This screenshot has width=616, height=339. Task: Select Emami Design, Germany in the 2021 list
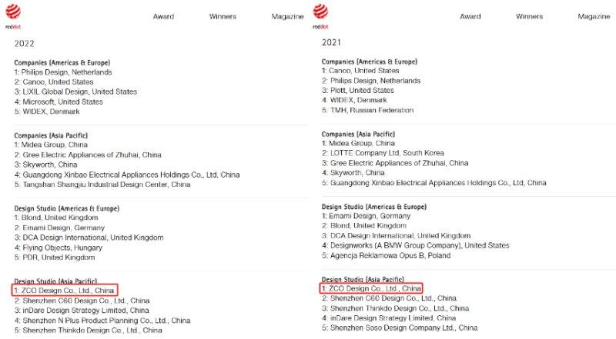367,216
